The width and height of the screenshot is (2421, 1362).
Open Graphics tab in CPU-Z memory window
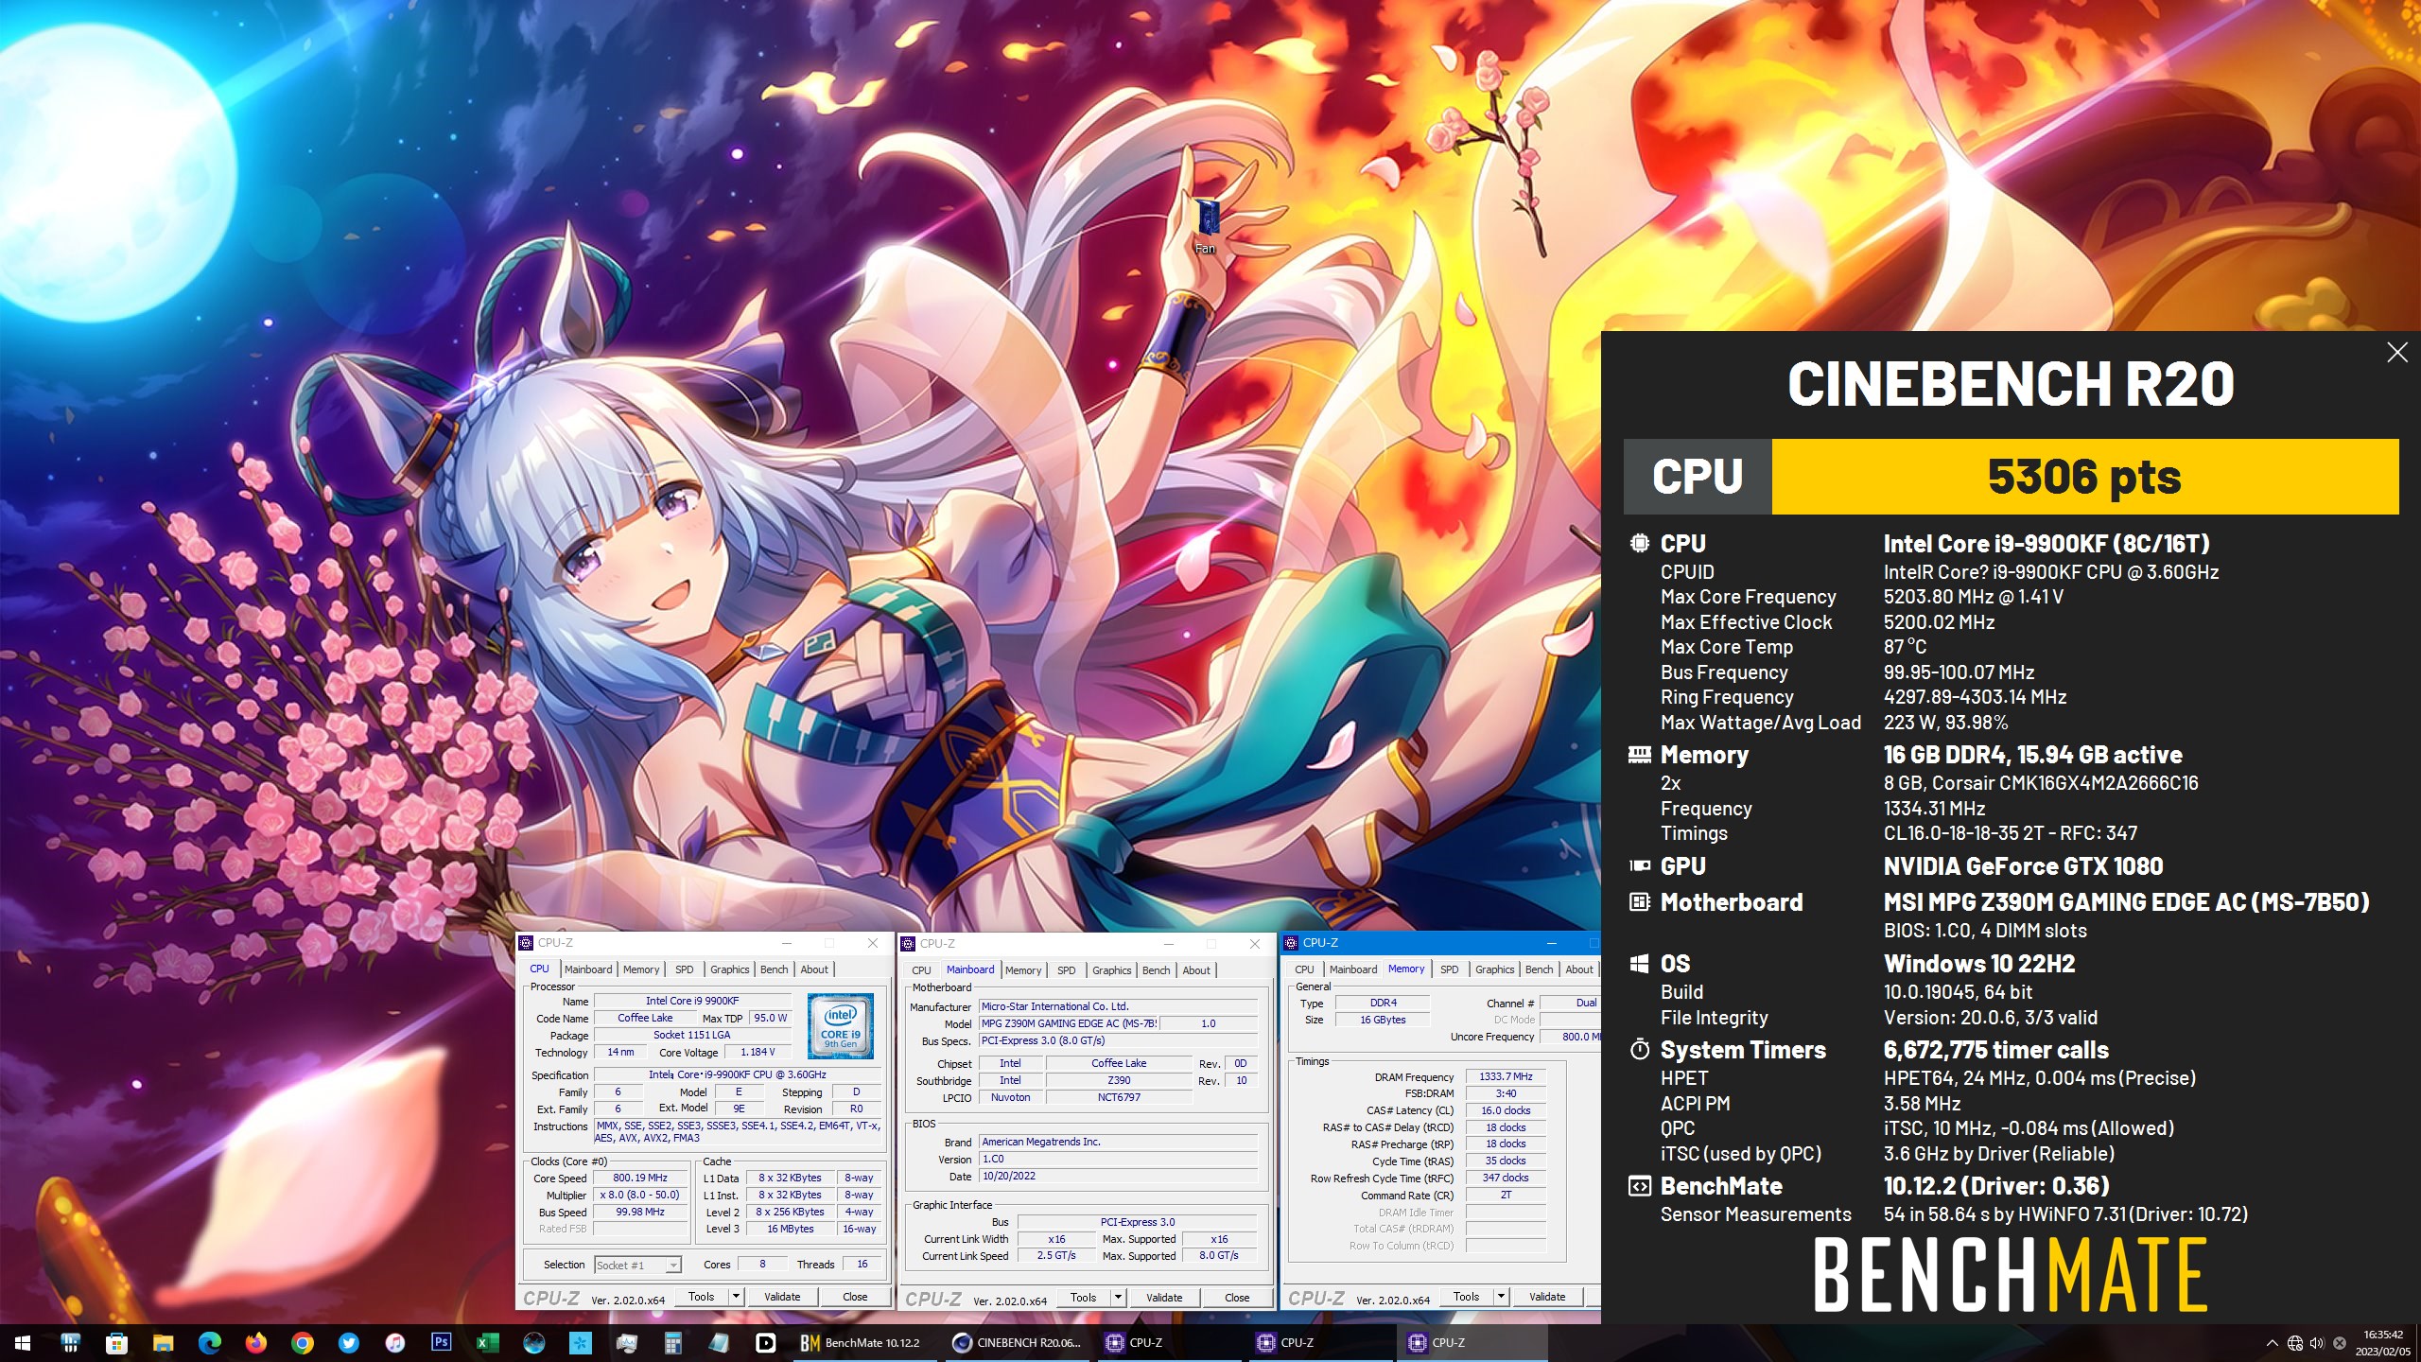tap(1494, 969)
